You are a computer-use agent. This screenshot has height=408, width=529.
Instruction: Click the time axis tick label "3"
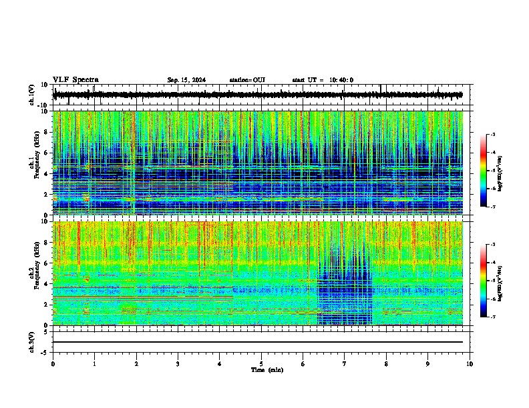(178, 364)
